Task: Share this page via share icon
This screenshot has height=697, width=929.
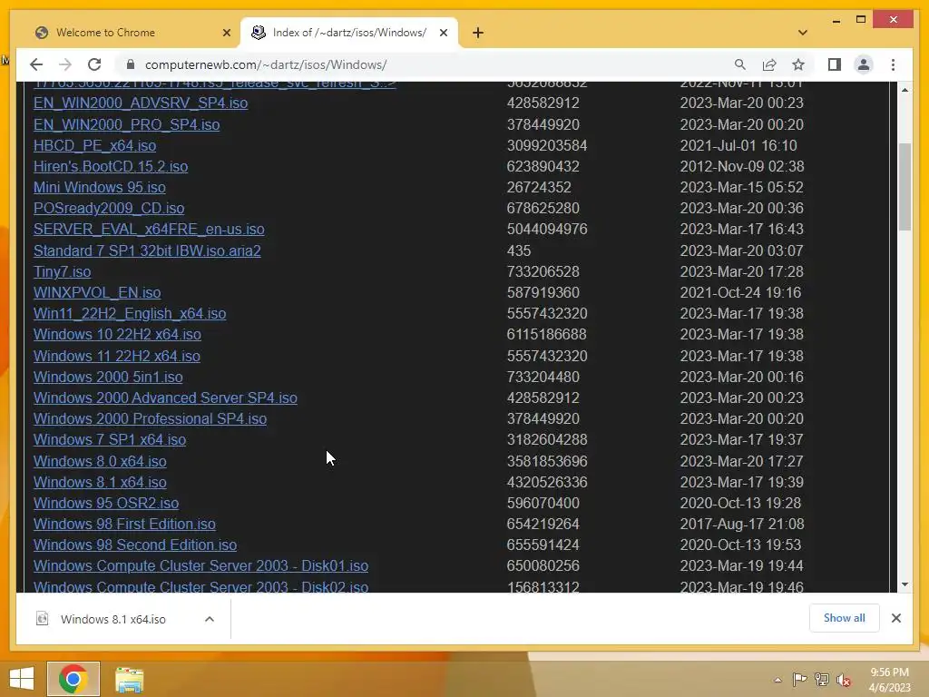Action: pos(769,64)
